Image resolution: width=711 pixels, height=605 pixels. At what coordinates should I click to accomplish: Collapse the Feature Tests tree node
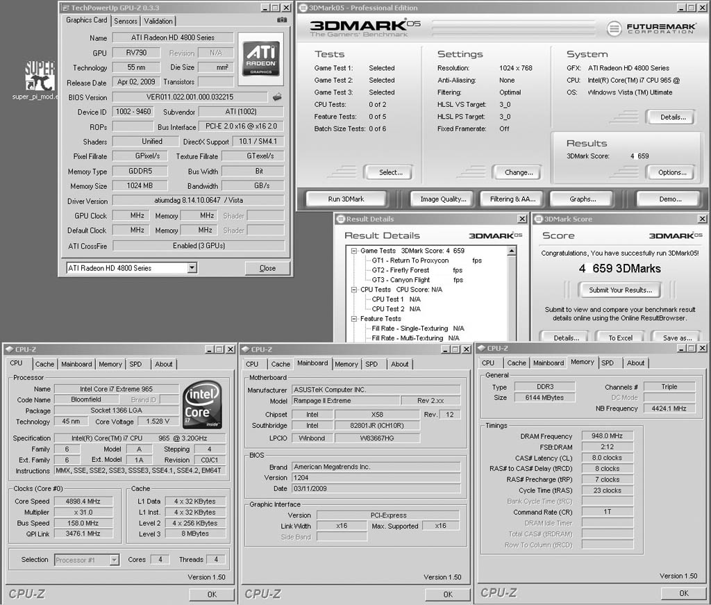(x=353, y=319)
